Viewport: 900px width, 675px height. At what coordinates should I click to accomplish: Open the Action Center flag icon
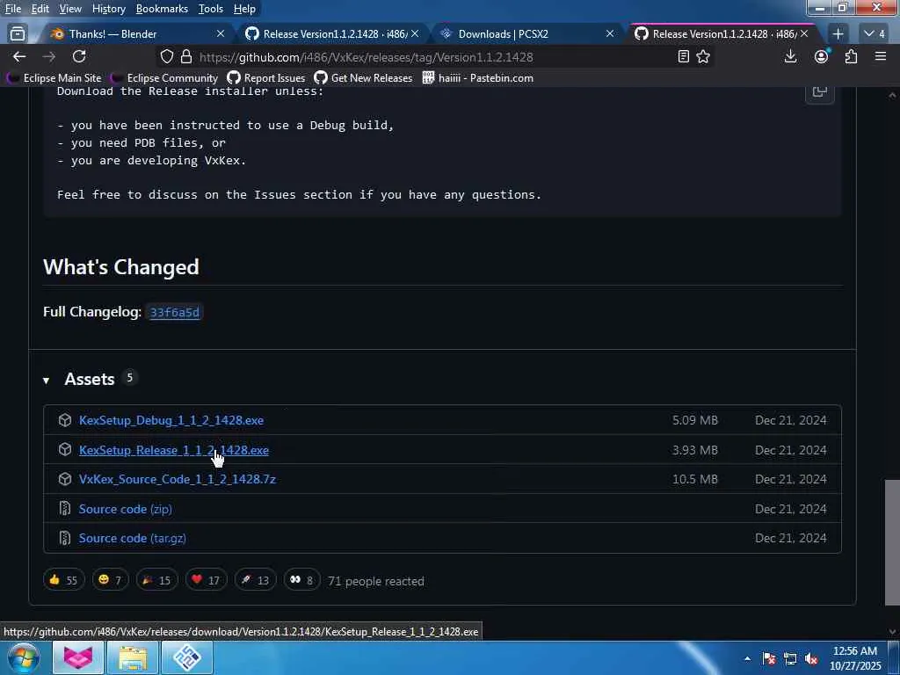point(769,658)
